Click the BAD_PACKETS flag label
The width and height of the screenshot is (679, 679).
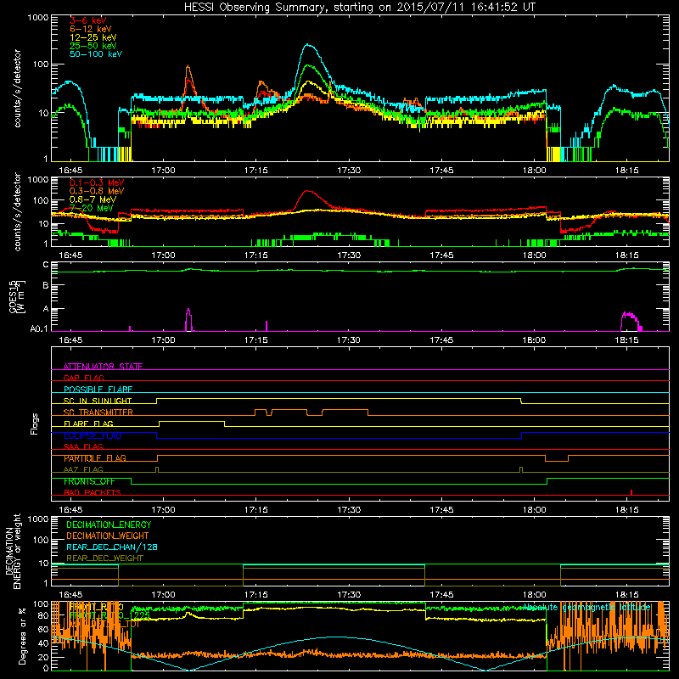coord(93,492)
